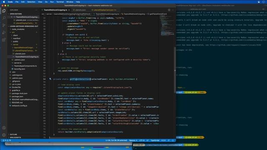The height and width of the screenshot is (150, 267).
Task: Open tsconfig.json in the file tree
Action: pos(20,69)
